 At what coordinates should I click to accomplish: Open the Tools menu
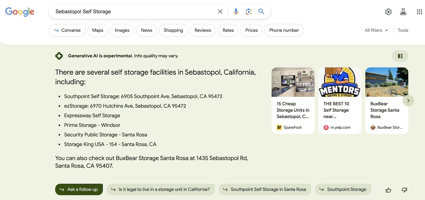click(403, 30)
